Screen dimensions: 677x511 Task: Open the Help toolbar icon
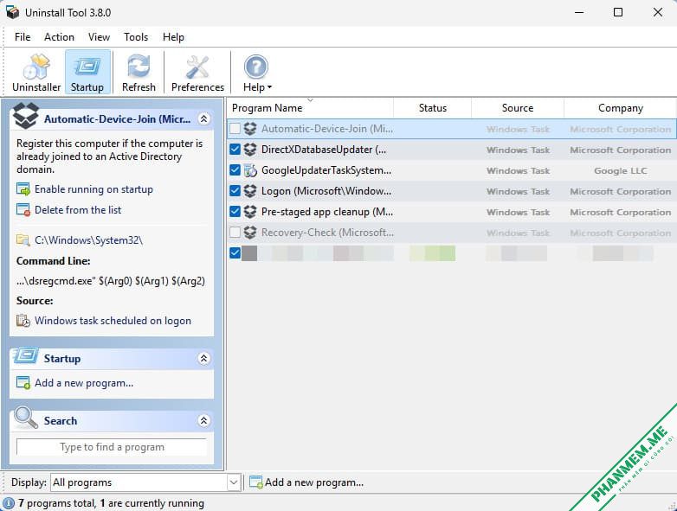256,67
